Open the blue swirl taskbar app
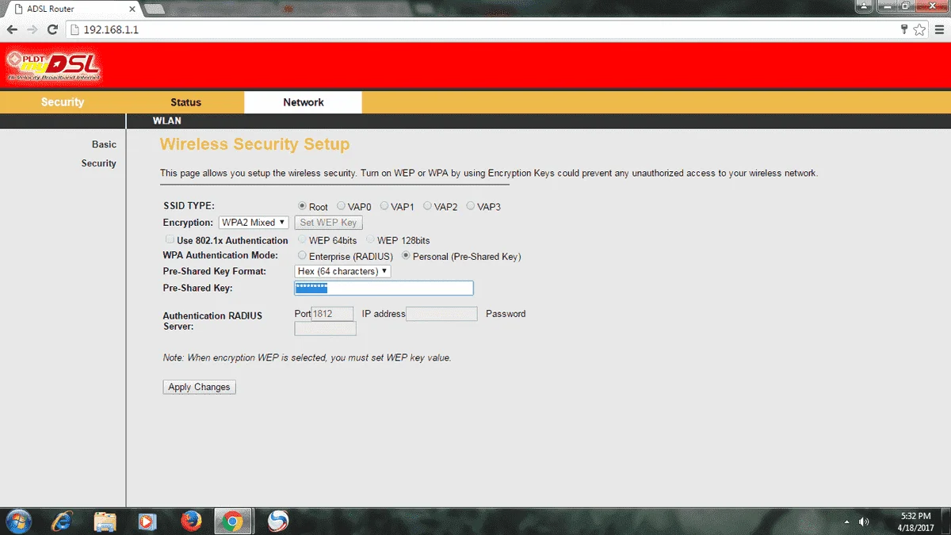951x535 pixels. [278, 521]
